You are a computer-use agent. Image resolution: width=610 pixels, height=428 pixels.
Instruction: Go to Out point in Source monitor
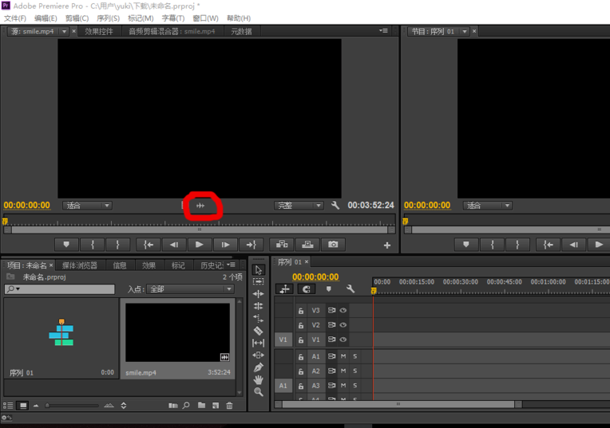251,245
